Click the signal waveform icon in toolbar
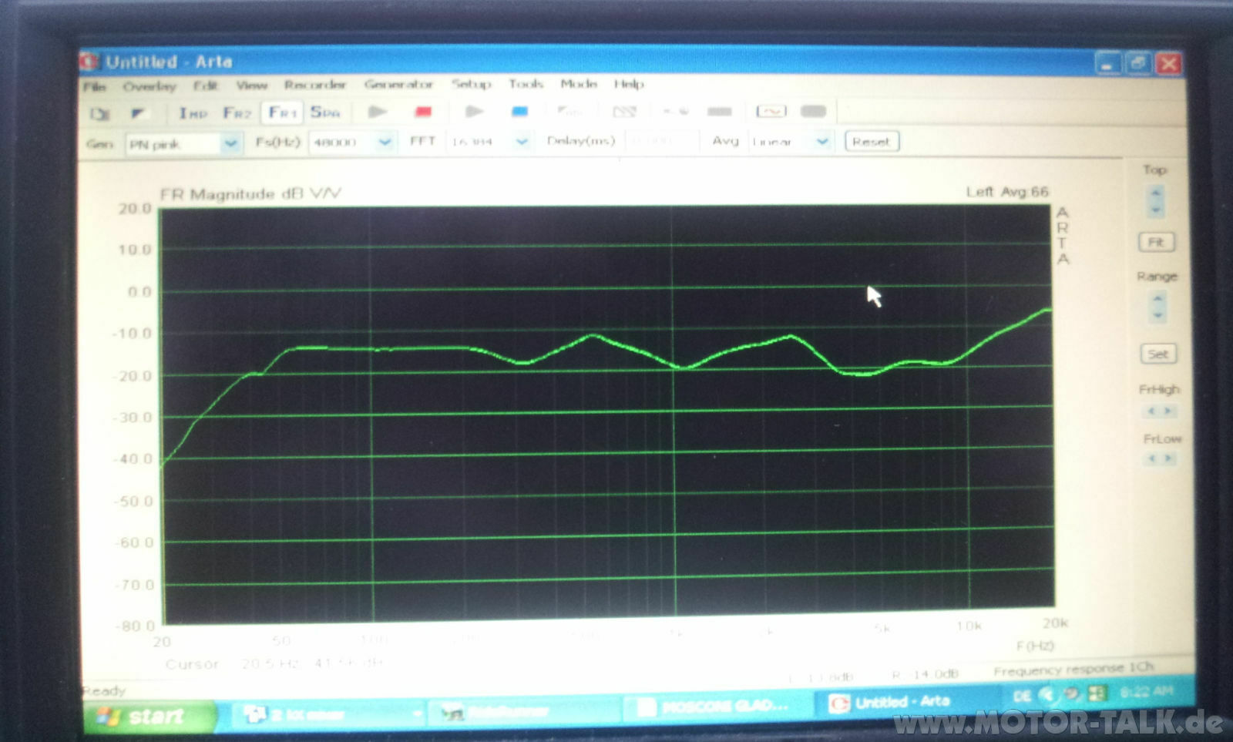 coord(771,112)
